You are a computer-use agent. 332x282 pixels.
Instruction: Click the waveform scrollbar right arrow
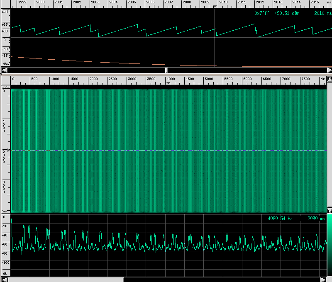(329, 70)
